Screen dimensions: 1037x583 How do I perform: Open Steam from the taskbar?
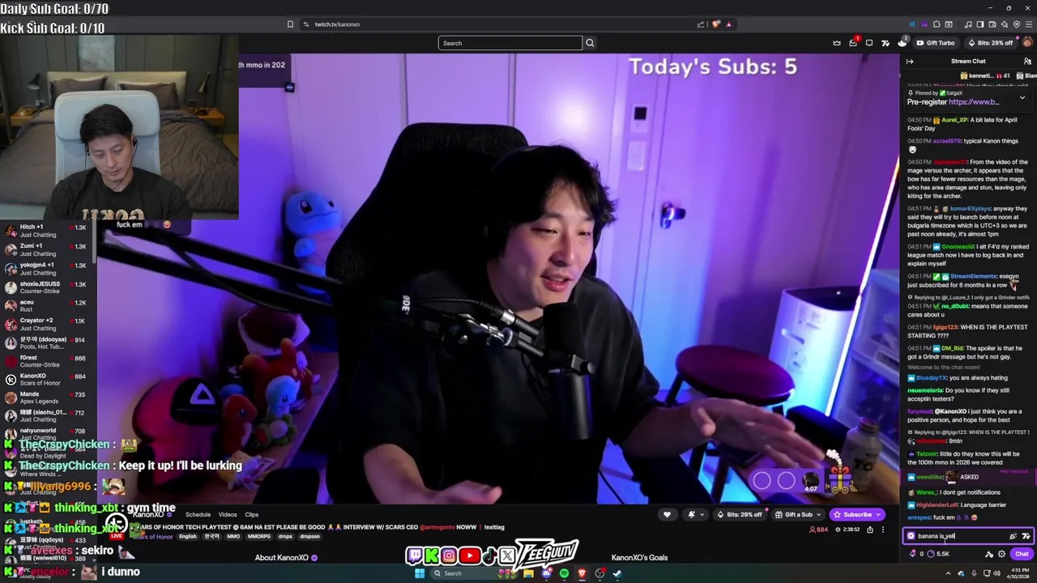(617, 573)
